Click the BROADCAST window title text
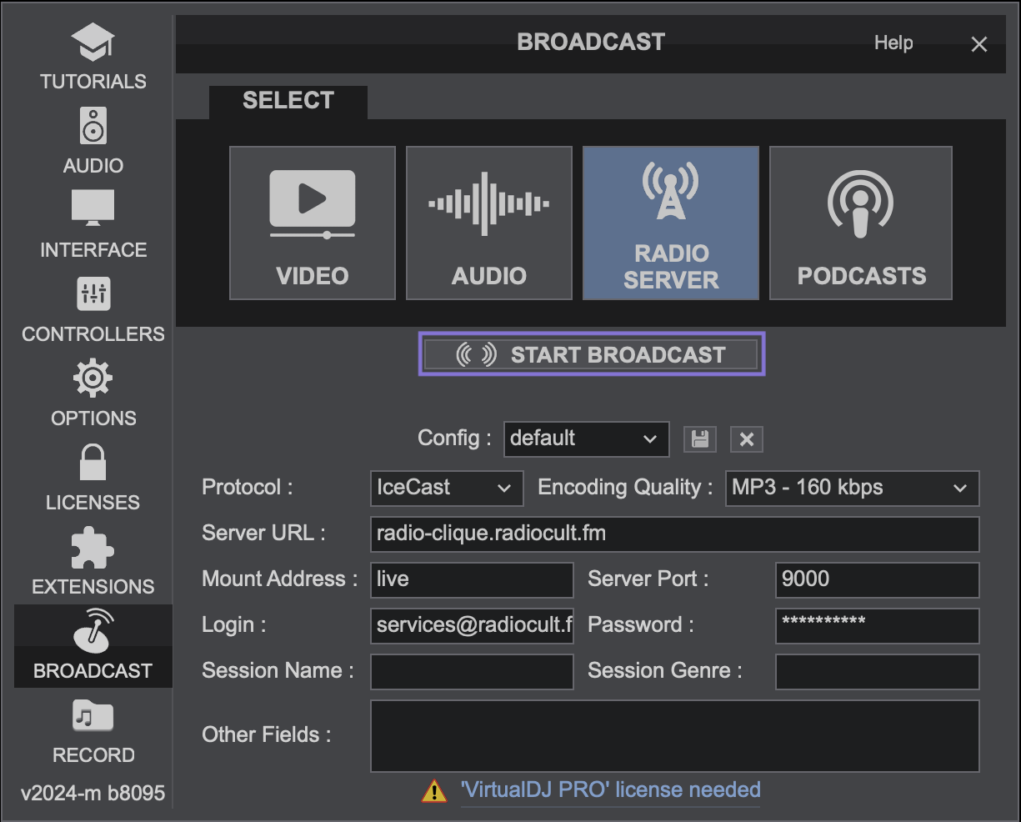The width and height of the screenshot is (1021, 822). (x=591, y=42)
